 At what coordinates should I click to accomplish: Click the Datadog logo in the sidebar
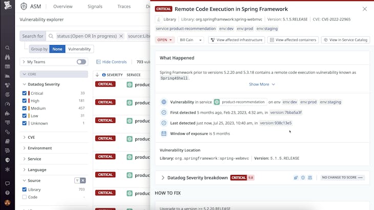(x=7, y=5)
